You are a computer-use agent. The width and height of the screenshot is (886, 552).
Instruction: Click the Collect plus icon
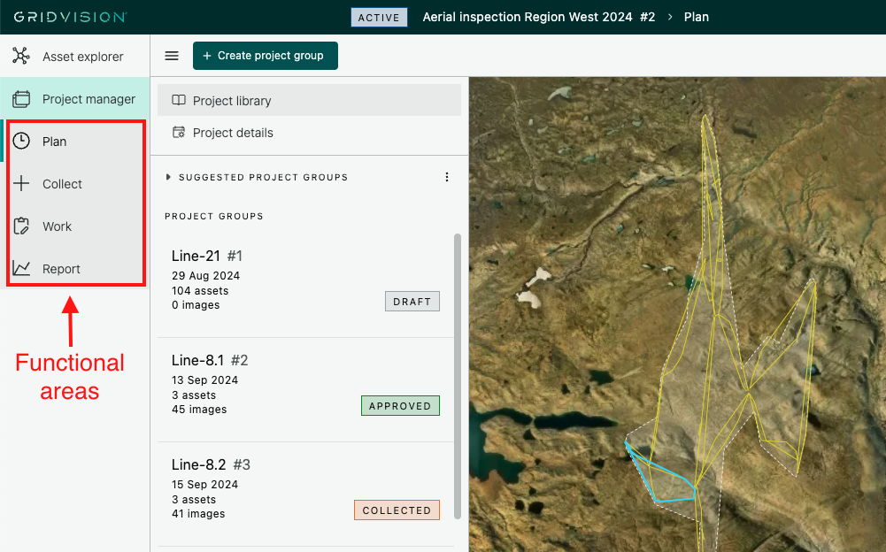click(21, 184)
